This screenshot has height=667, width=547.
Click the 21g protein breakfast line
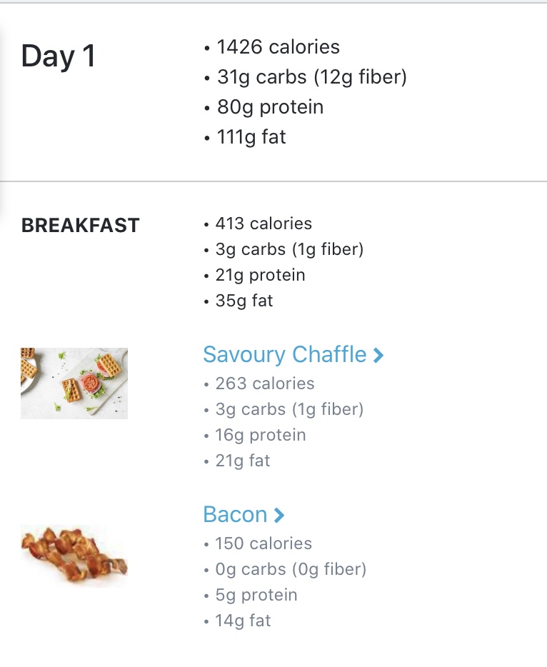click(x=260, y=275)
